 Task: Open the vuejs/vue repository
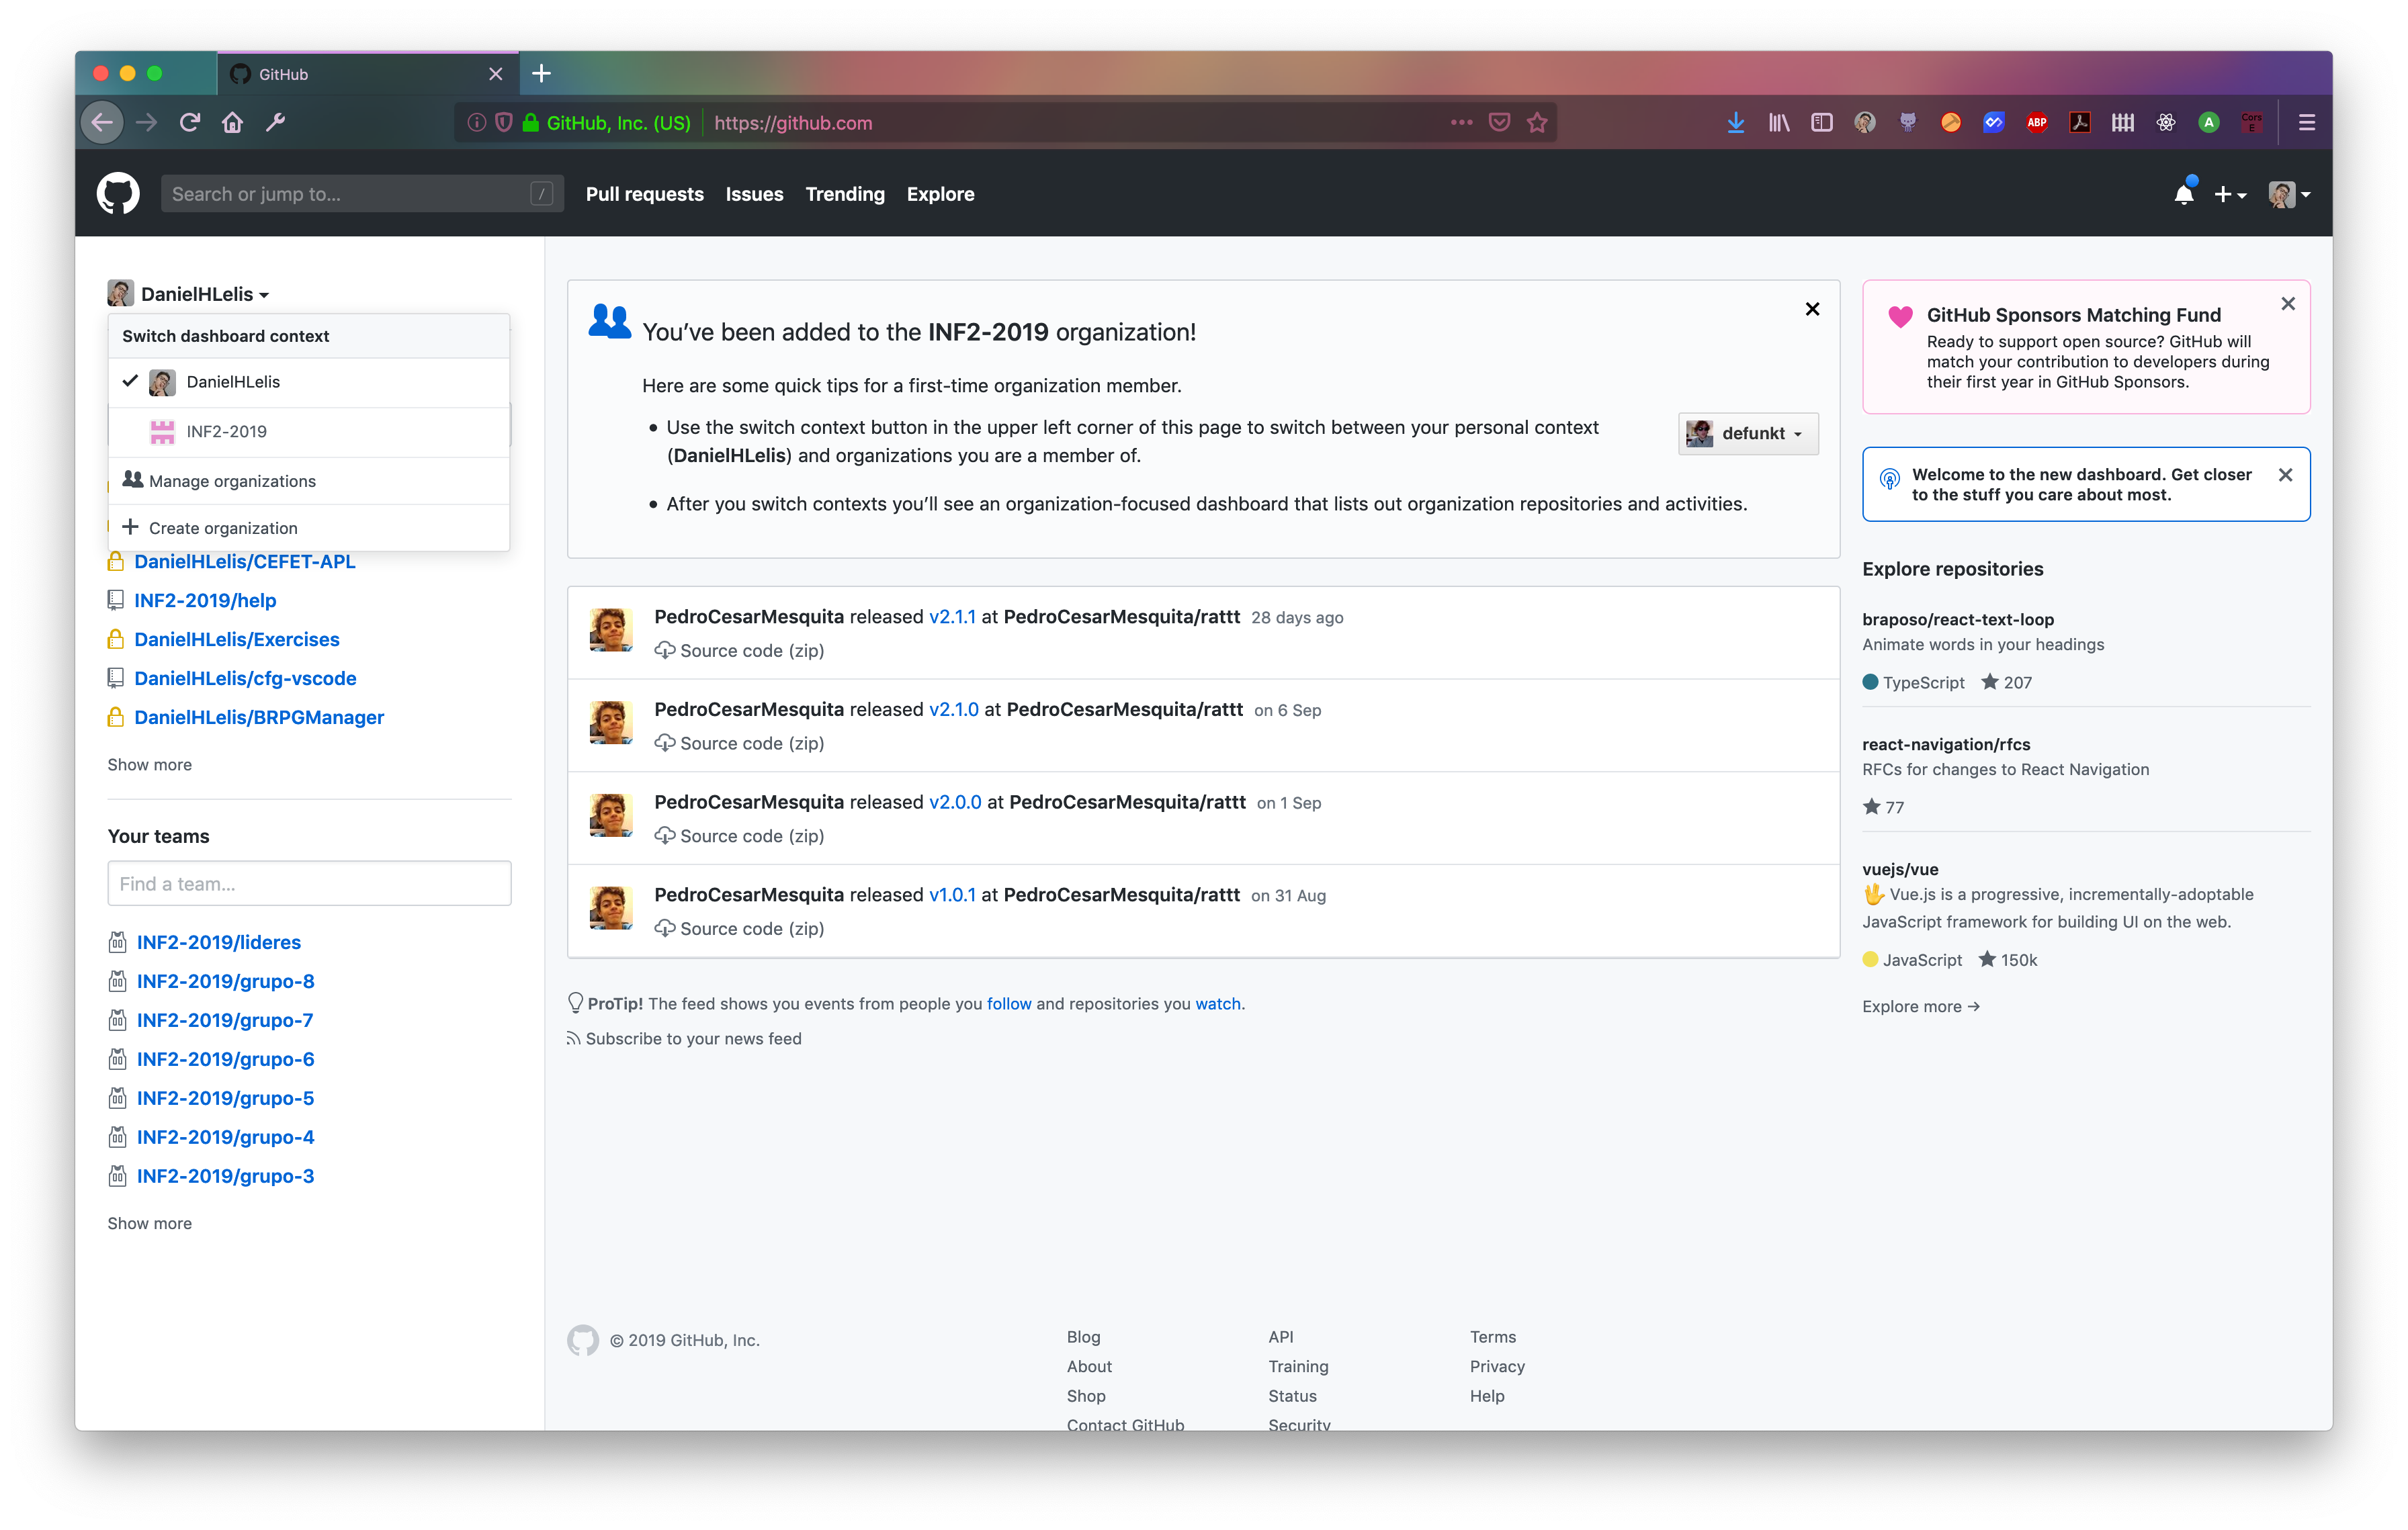1900,869
